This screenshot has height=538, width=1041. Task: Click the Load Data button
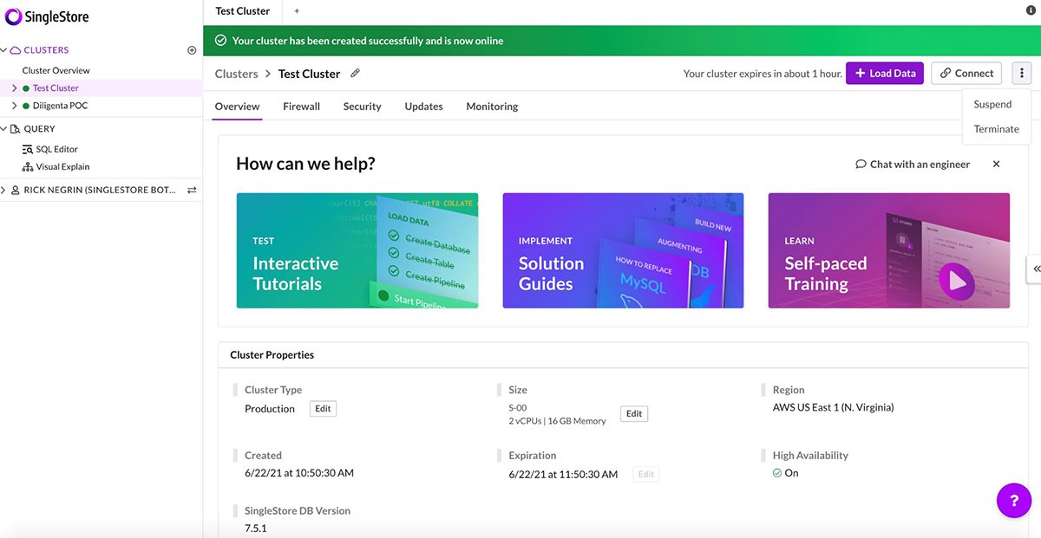pos(885,73)
